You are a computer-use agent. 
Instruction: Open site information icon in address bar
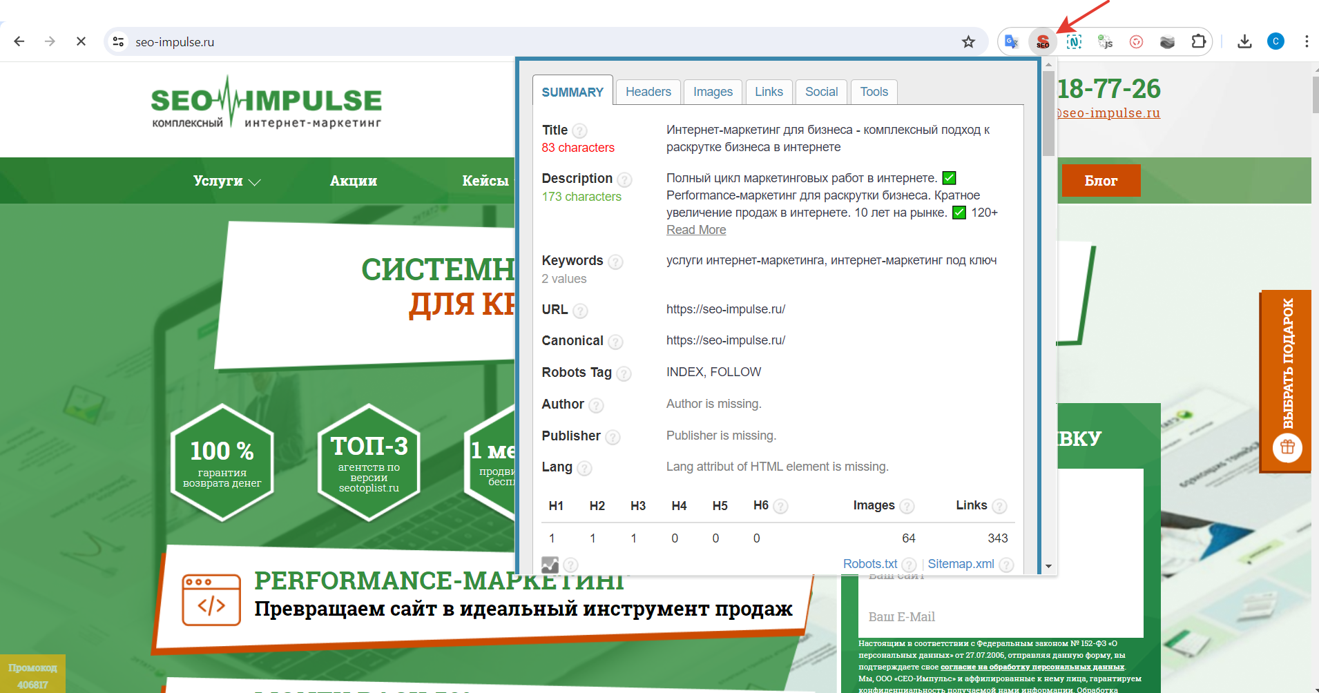coord(119,41)
